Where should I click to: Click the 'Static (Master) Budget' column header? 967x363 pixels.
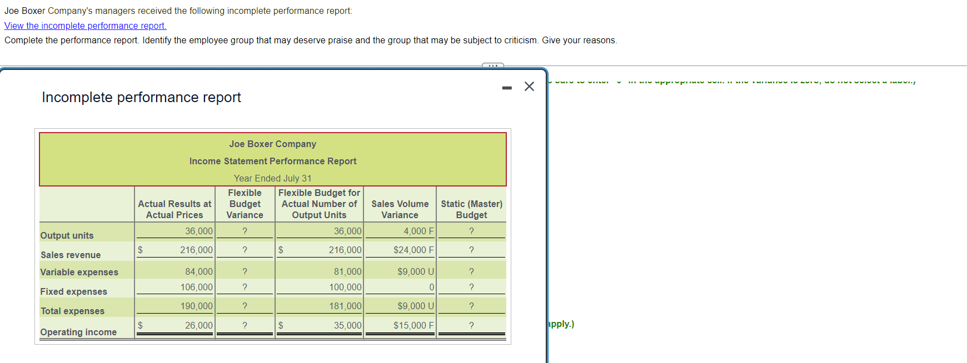point(471,209)
